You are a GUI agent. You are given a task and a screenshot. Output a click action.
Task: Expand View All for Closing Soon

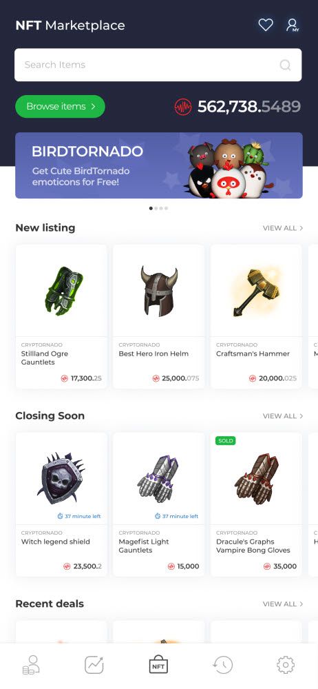tap(283, 415)
